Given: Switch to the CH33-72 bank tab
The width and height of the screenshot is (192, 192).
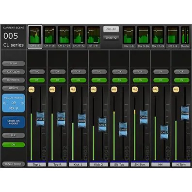Looking at the screenshot, I should [111, 38].
